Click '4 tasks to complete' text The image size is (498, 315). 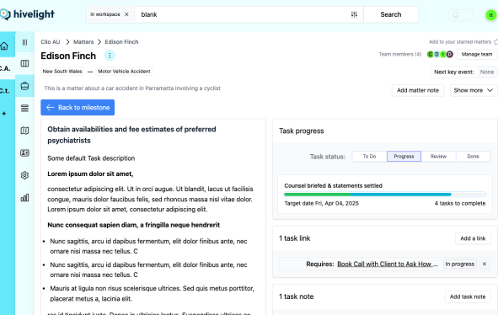click(x=460, y=204)
